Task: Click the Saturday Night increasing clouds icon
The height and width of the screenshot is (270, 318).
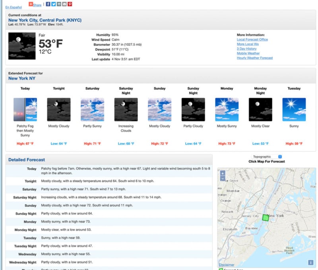Action: tap(126, 109)
